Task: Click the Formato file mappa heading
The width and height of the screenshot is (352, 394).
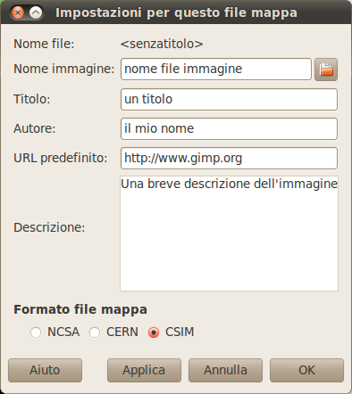Action: pyautogui.click(x=80, y=309)
